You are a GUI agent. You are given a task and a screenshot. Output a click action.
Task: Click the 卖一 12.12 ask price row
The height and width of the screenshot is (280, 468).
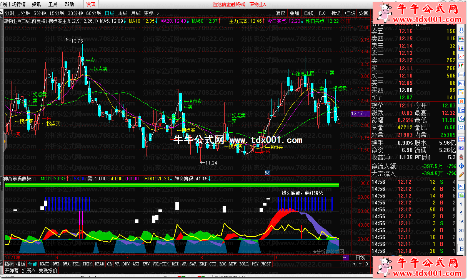pyautogui.click(x=413, y=60)
